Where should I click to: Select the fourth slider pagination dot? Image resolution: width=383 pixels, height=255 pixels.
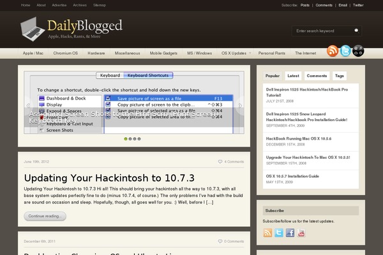tap(139, 139)
